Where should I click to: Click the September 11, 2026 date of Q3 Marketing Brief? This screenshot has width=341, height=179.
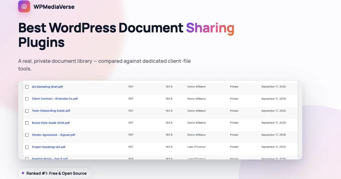pos(274,87)
